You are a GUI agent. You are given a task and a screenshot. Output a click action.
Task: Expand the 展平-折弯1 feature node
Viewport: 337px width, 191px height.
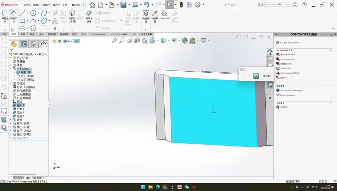click(x=11, y=124)
